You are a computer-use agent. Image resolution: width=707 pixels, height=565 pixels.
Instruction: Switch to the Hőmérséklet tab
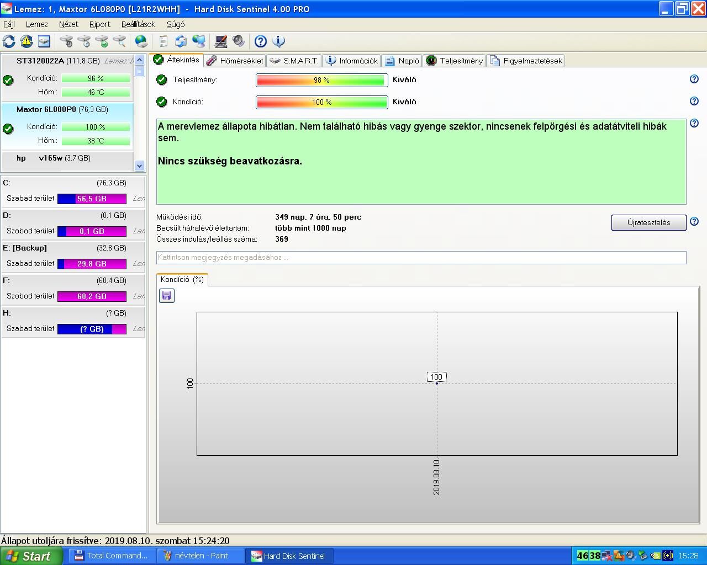point(235,61)
